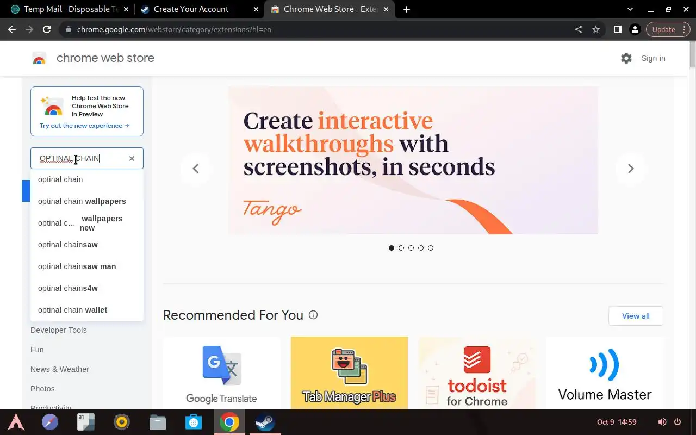
Task: Click the volume icon in system tray
Action: 662,422
